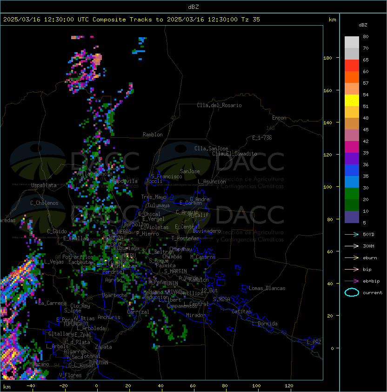Pick the dark orange 57–60 dBZ swatch

[352, 77]
